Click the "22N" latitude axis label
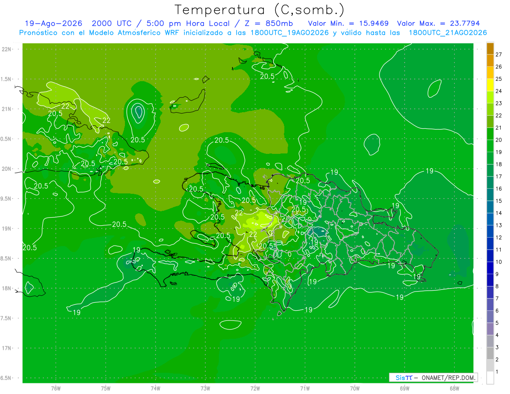Image resolution: width=510 pixels, height=394 pixels. (7, 49)
